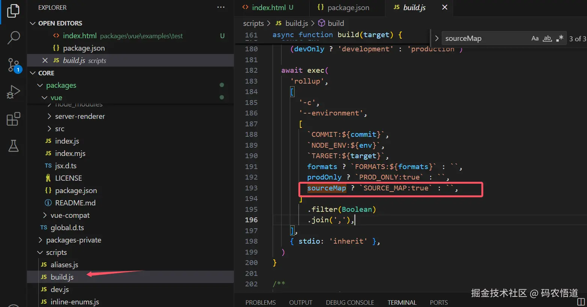The height and width of the screenshot is (307, 587).
Task: Open the Explorer view in activity bar
Action: pos(14,10)
